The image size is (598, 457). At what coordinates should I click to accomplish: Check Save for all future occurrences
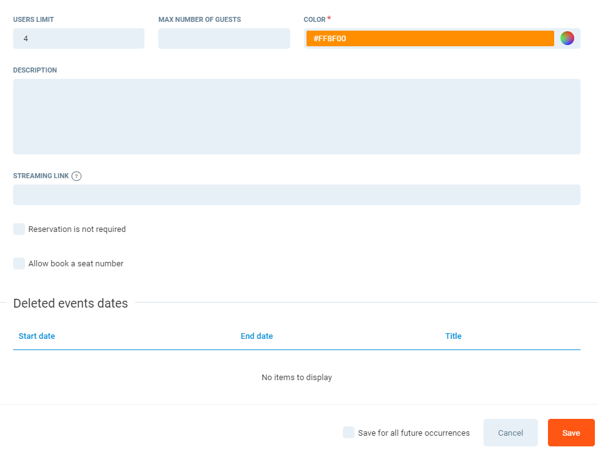click(348, 433)
